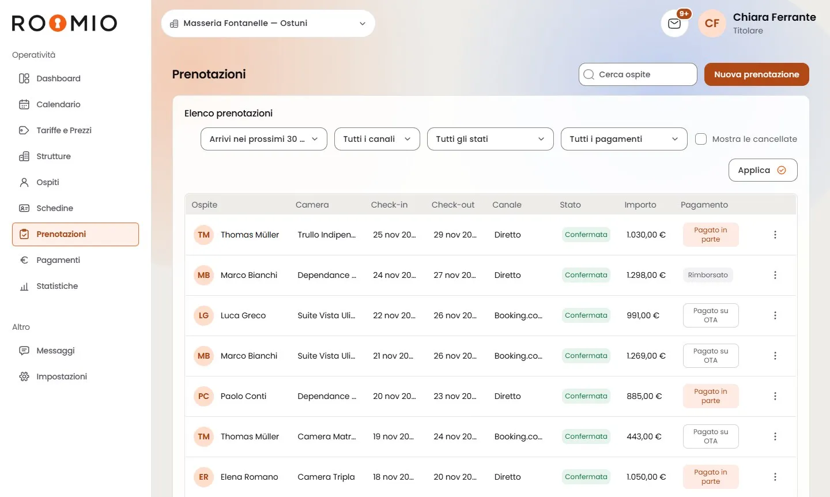Click the Schedine ID card icon

[24, 208]
